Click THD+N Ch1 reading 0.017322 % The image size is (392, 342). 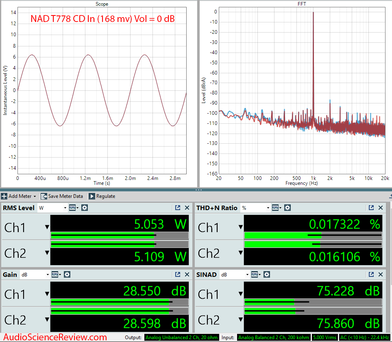pos(313,224)
